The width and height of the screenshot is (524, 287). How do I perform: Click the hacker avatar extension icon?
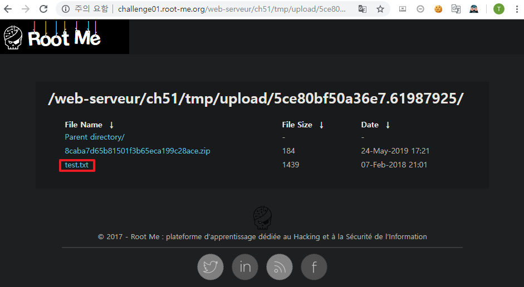point(474,9)
